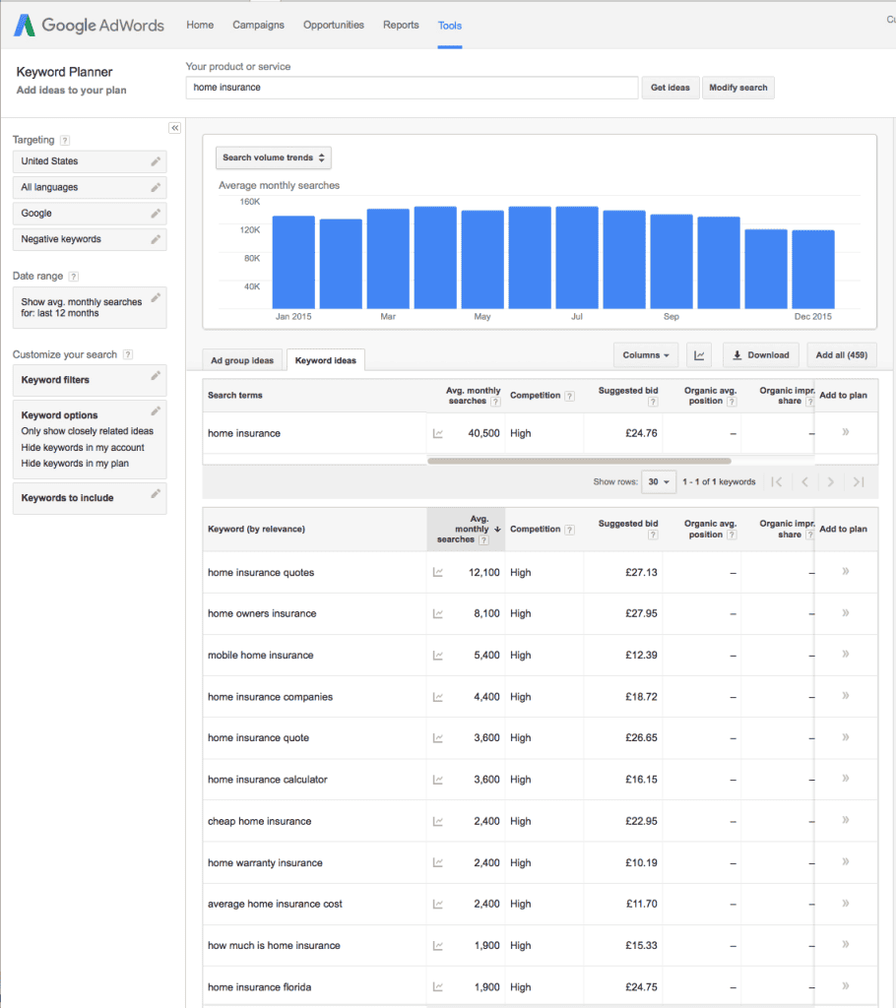Image resolution: width=896 pixels, height=1008 pixels.
Task: Open help for Suggested bid in keyword table
Action: (x=653, y=535)
